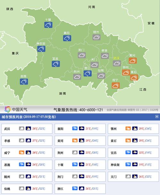Screen dimensions: 160x195
Task: Click night icon in 武汉 forecast row
Action: (28, 129)
